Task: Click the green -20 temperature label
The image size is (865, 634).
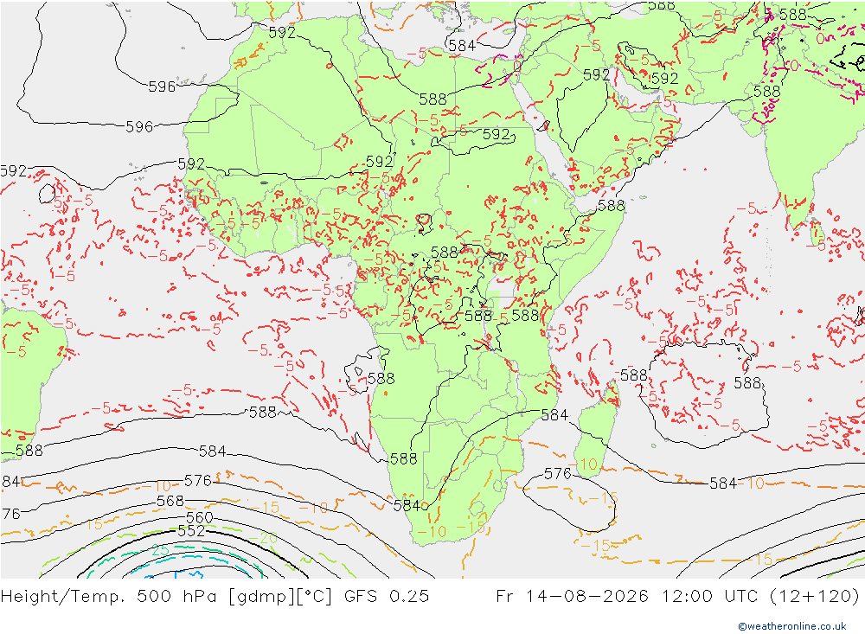Action: [264, 537]
